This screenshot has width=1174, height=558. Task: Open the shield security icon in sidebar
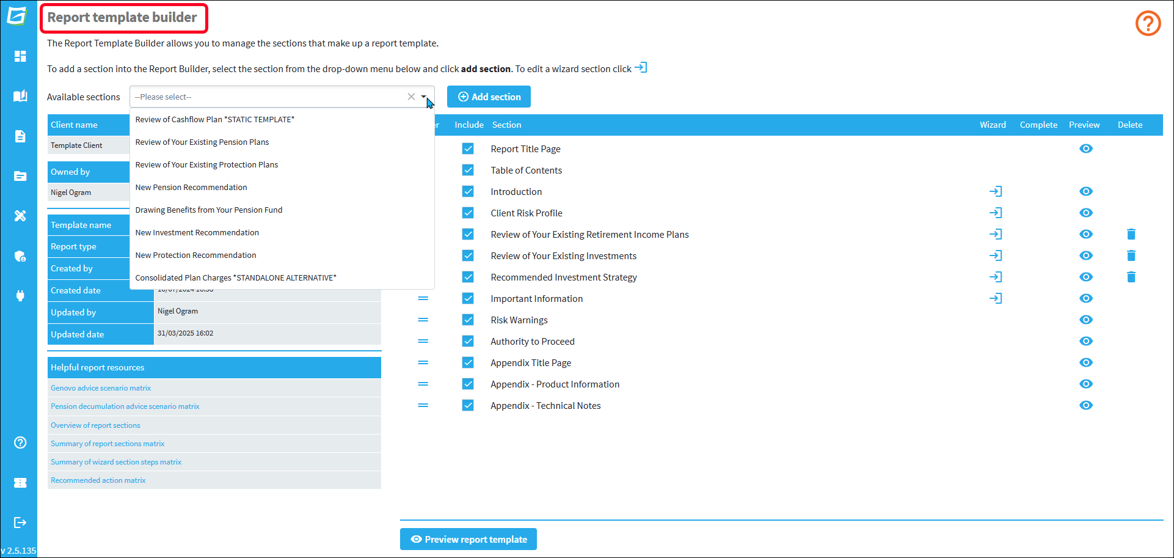coord(20,256)
